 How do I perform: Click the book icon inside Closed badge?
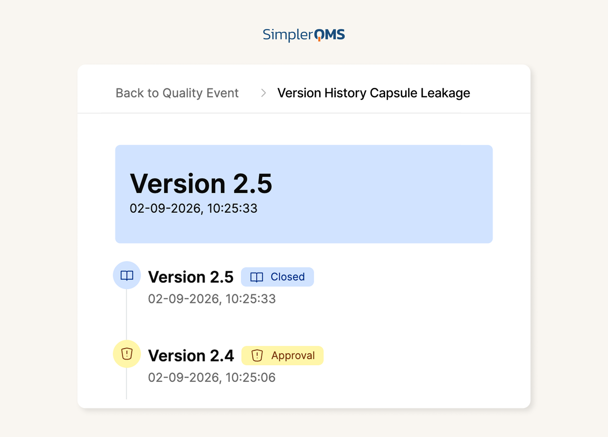tap(256, 277)
